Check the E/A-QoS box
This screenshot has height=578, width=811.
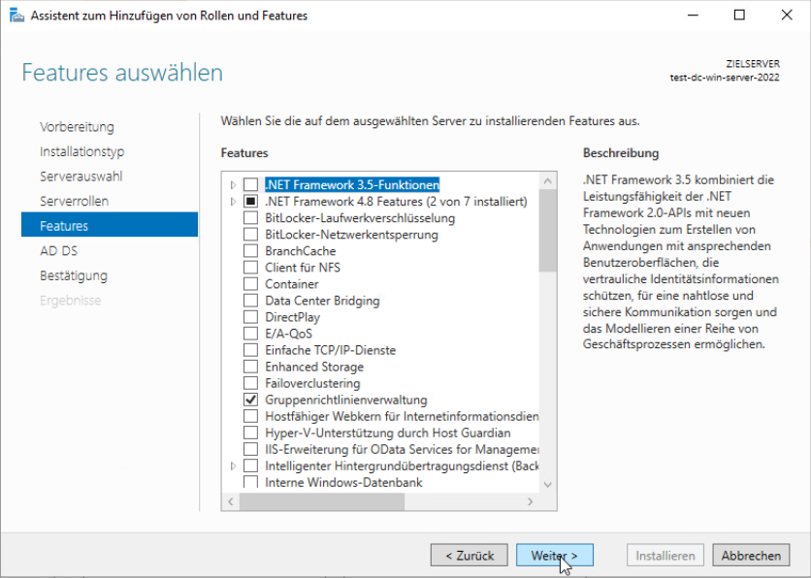251,334
